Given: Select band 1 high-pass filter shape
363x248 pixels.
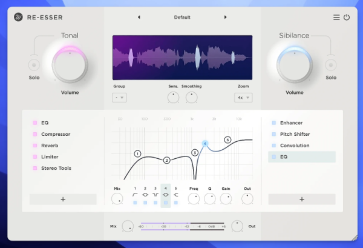Looking at the screenshot, I should [135, 195].
